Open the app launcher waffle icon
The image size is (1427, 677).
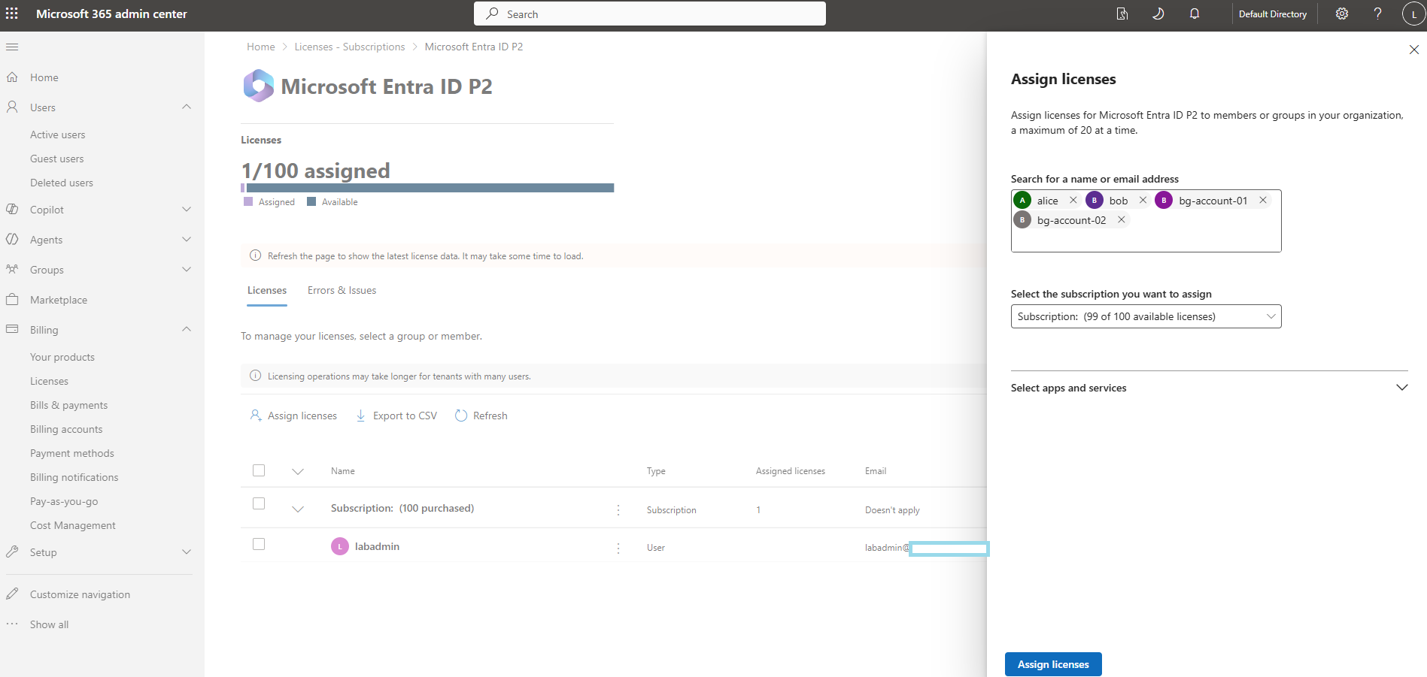pyautogui.click(x=12, y=14)
